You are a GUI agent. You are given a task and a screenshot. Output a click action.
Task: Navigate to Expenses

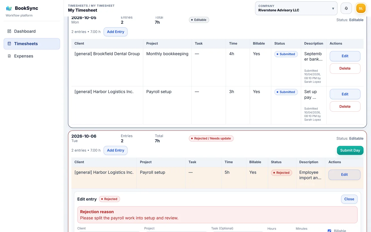[x=32, y=56]
